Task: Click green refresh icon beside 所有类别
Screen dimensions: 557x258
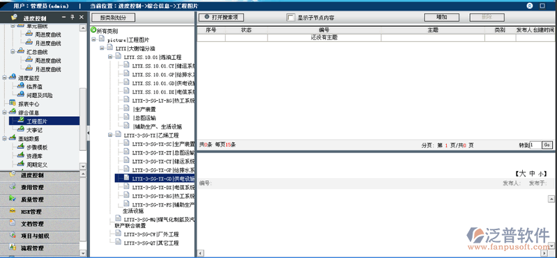Action: click(93, 31)
